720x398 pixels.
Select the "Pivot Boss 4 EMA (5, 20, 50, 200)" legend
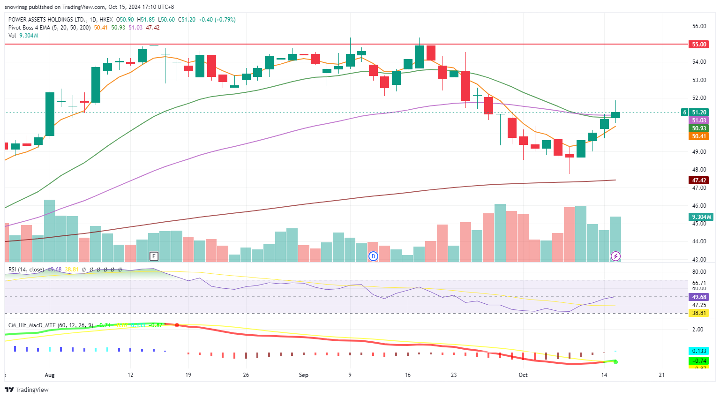pos(50,28)
